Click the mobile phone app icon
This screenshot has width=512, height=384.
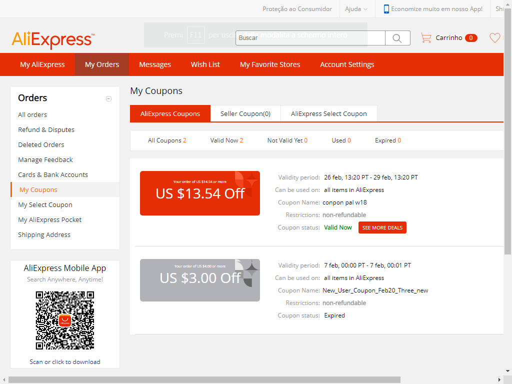(x=386, y=9)
